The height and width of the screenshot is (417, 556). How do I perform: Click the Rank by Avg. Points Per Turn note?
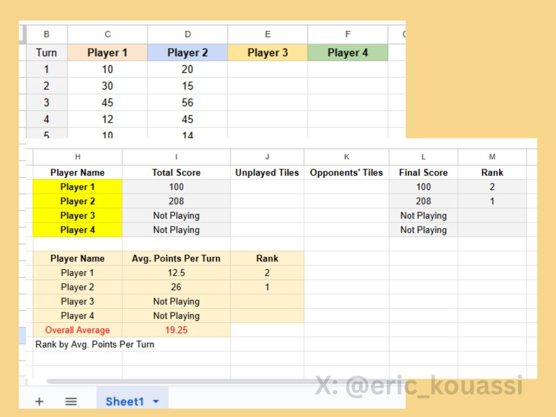pyautogui.click(x=94, y=344)
